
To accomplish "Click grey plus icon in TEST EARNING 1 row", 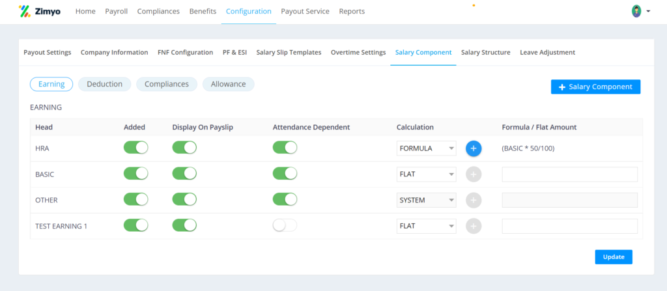I will pos(474,226).
